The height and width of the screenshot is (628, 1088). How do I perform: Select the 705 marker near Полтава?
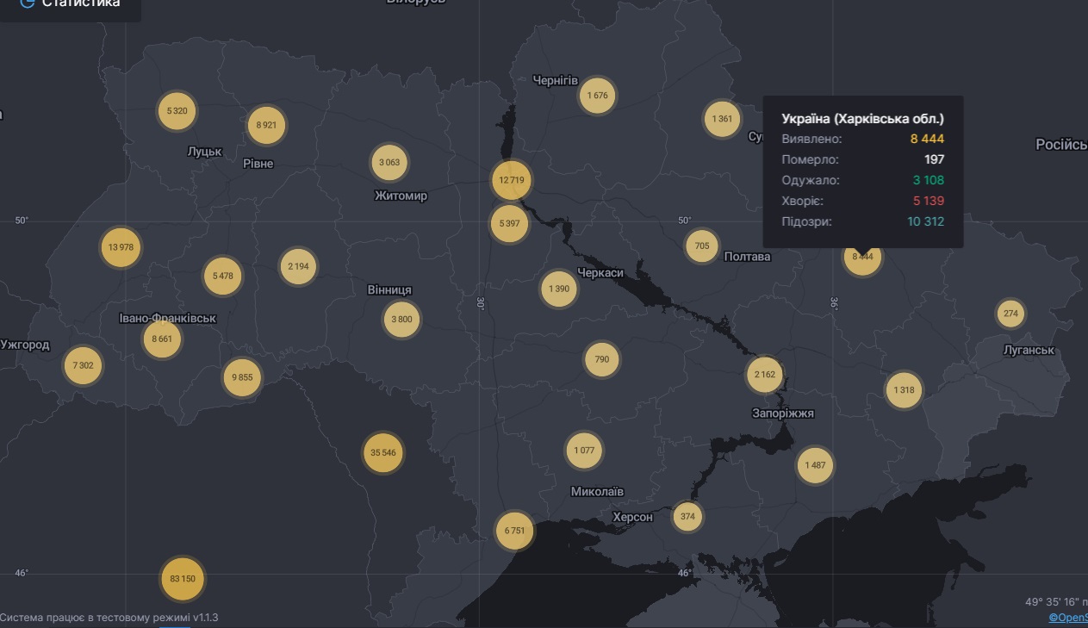[x=702, y=246]
